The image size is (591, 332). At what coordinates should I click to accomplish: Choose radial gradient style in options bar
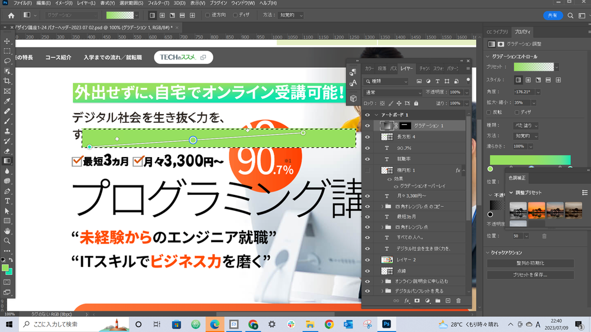click(162, 15)
